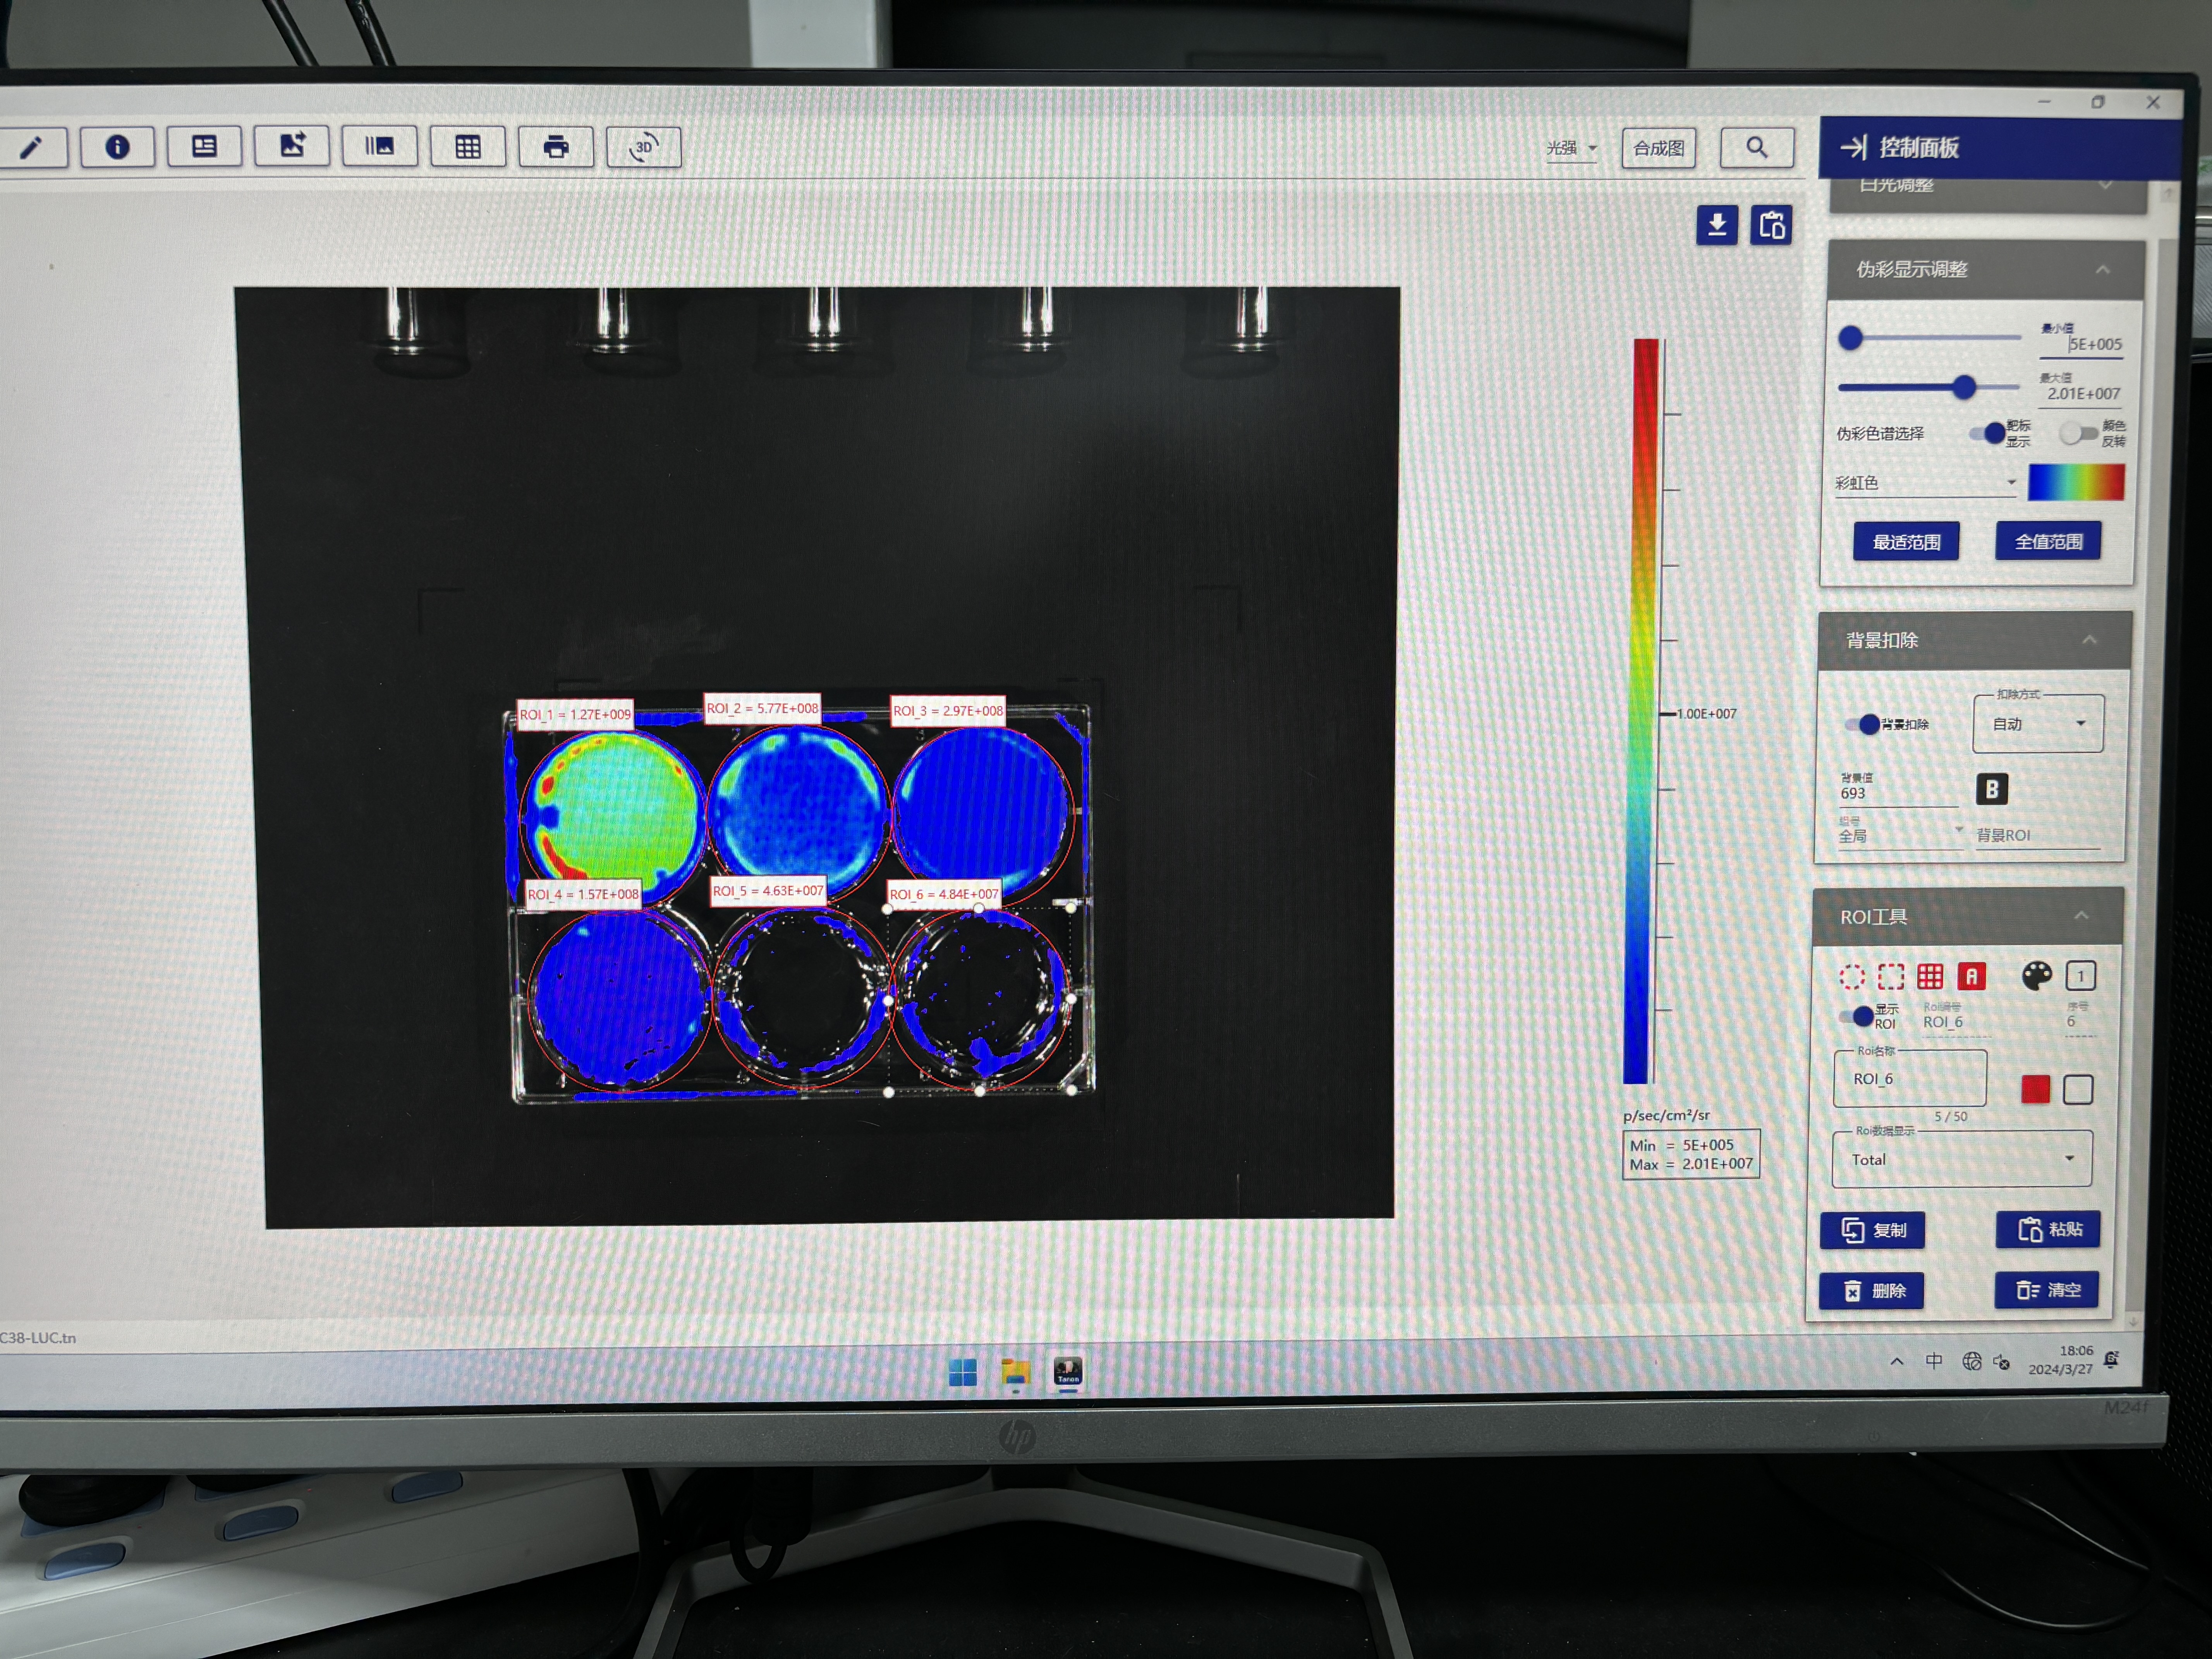The height and width of the screenshot is (1659, 2212).
Task: Open the ROI color palette icon
Action: 2036,976
